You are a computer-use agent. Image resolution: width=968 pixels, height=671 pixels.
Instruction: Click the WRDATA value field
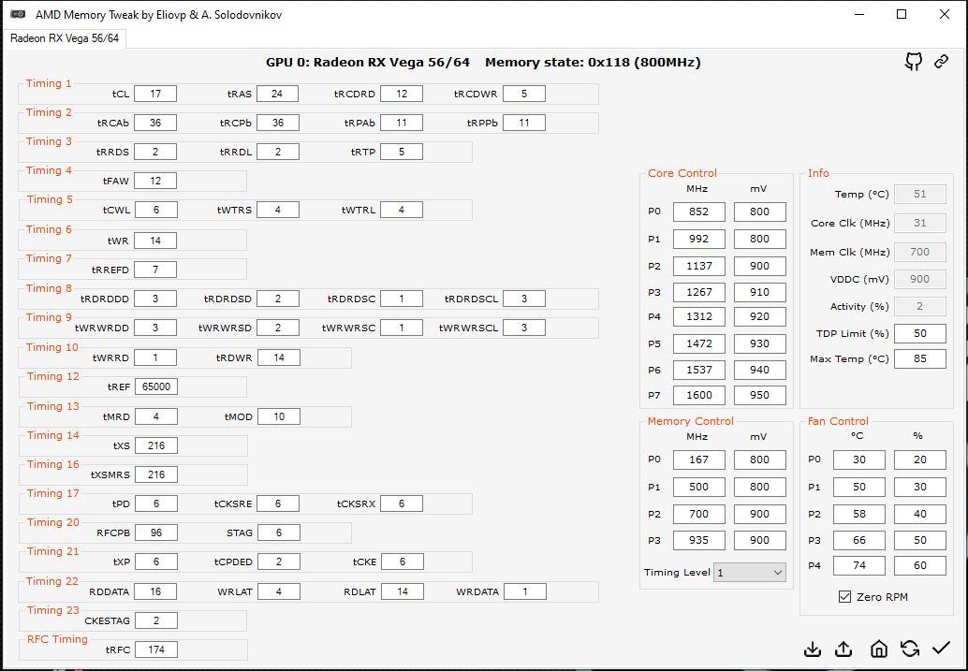(525, 591)
